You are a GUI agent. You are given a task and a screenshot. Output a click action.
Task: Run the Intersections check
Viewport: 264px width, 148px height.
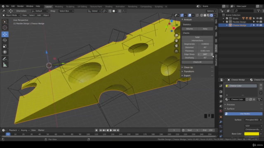click(x=197, y=41)
